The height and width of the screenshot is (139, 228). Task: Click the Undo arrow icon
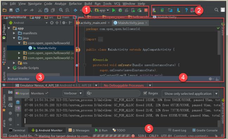pyautogui.click(x=26, y=10)
